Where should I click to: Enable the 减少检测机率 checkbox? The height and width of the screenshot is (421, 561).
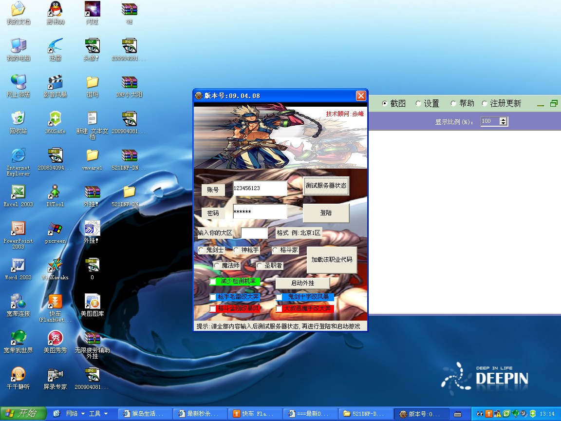pyautogui.click(x=213, y=281)
